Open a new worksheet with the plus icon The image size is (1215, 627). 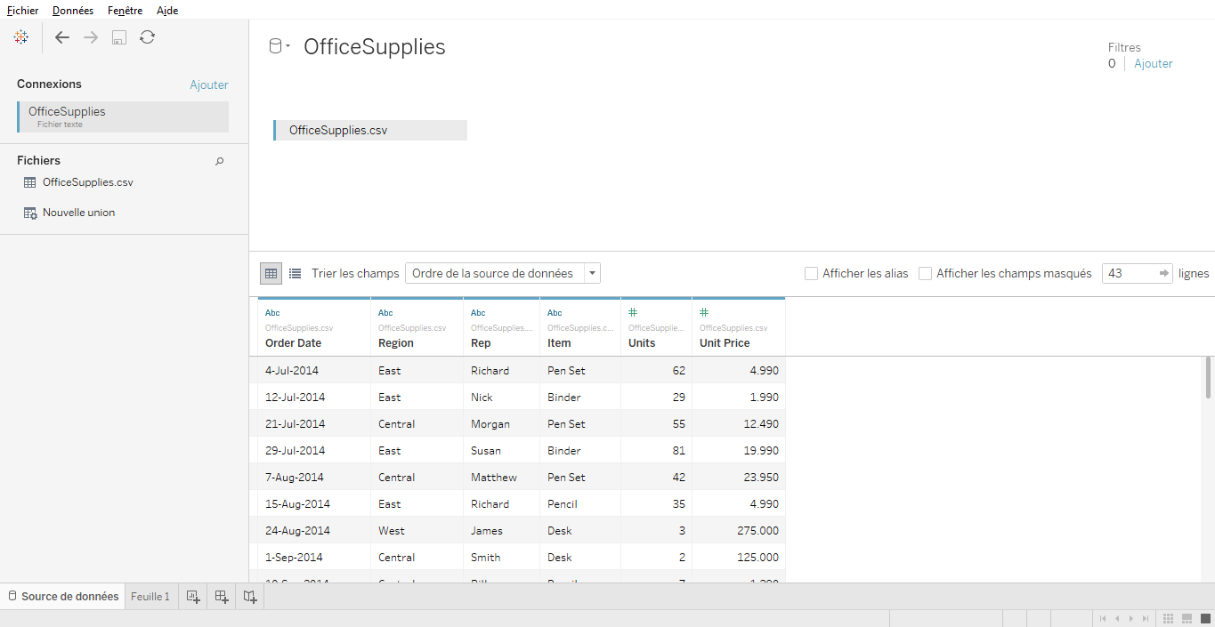[193, 596]
